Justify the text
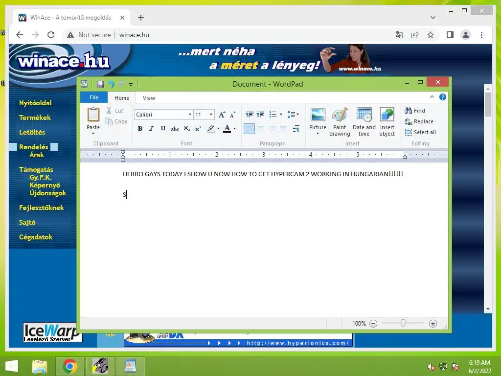Viewport: 501px width, 376px height. tap(284, 129)
